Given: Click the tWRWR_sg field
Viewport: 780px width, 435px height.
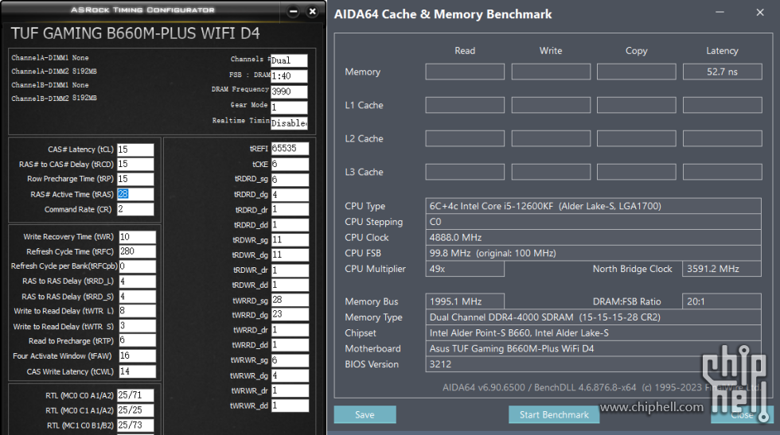Looking at the screenshot, I should (290, 360).
